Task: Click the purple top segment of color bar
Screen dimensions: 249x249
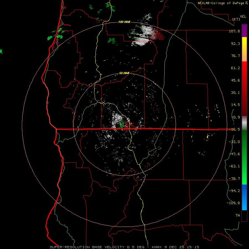Action: pyautogui.click(x=244, y=31)
